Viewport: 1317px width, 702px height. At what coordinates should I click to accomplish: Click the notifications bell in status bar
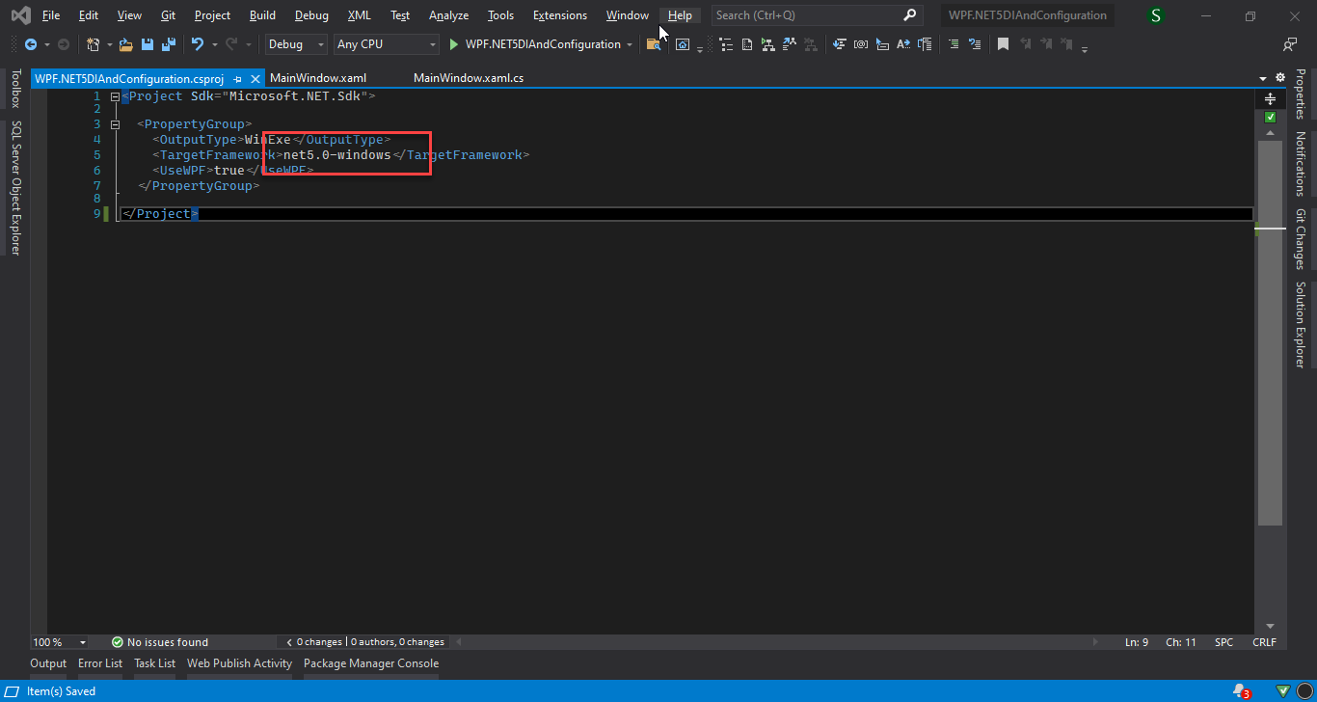1240,690
